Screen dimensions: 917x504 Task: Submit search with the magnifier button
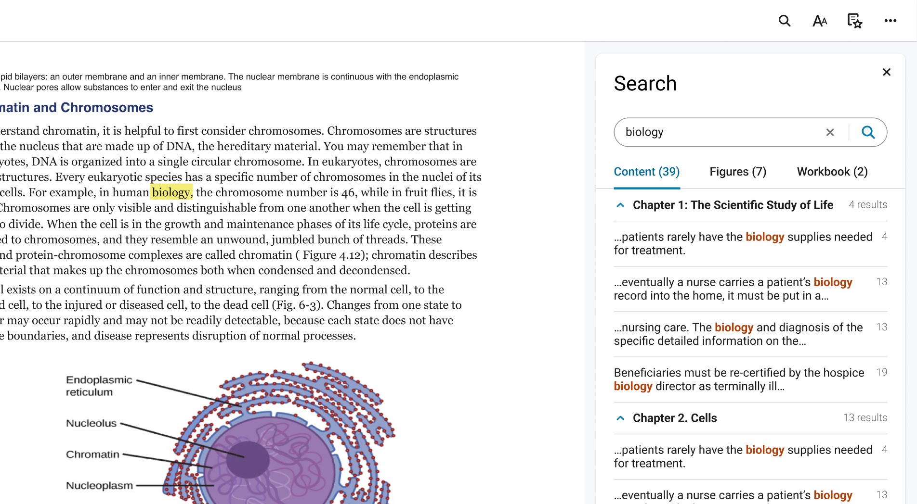868,132
